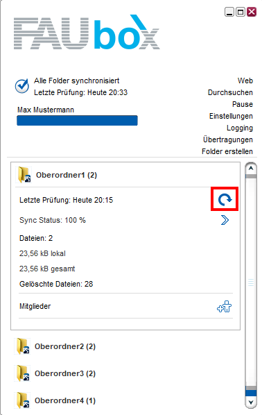Collapse the Oberordner1 (2) entry
This screenshot has width=262, height=415.
click(x=67, y=175)
